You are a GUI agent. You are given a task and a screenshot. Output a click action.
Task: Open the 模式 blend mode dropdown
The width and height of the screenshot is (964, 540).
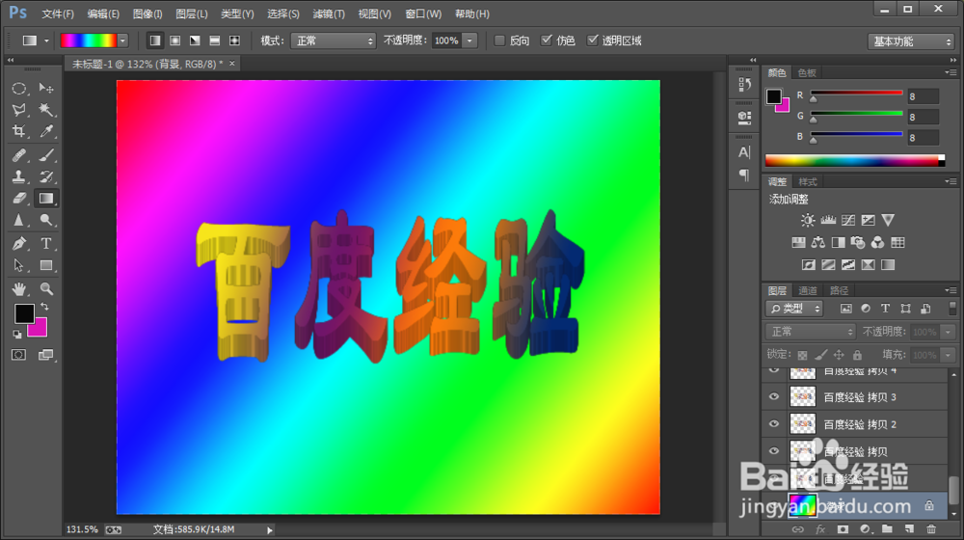tap(334, 40)
